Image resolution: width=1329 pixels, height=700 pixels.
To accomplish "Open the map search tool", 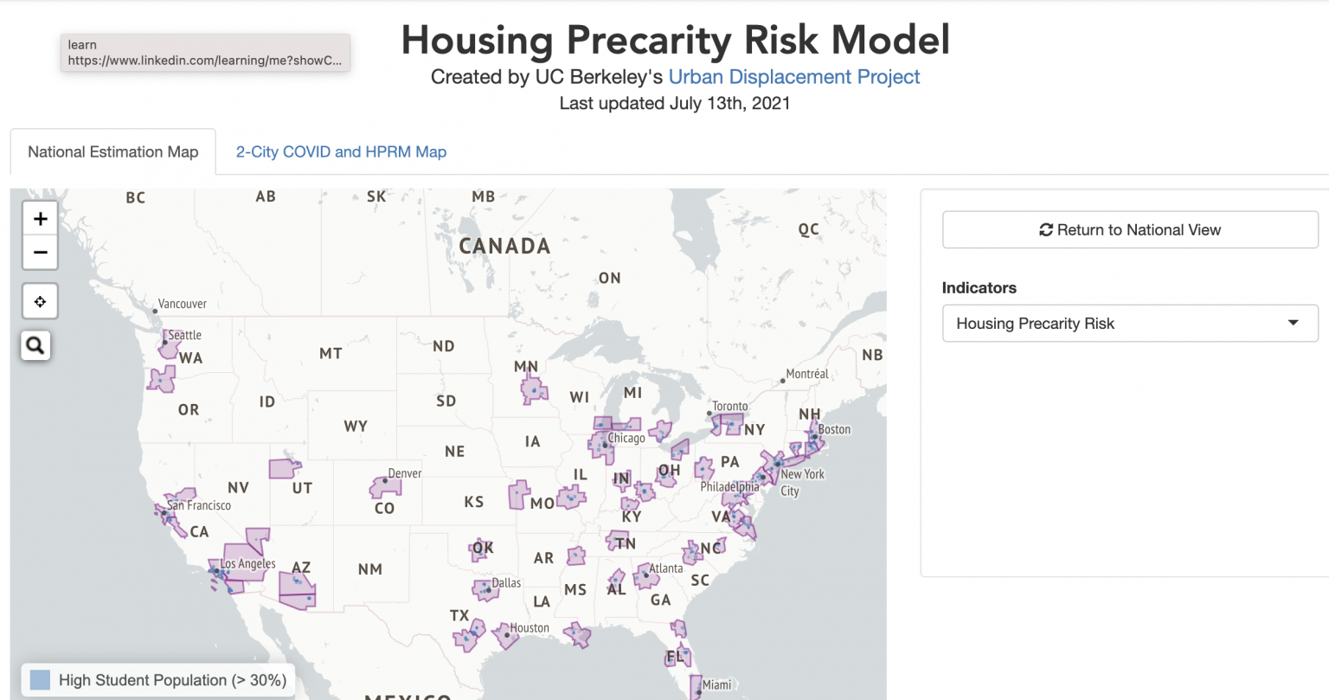I will click(x=35, y=345).
